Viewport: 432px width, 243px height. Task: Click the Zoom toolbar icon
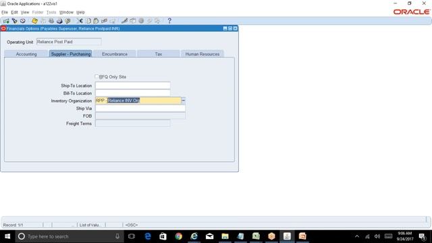133,21
